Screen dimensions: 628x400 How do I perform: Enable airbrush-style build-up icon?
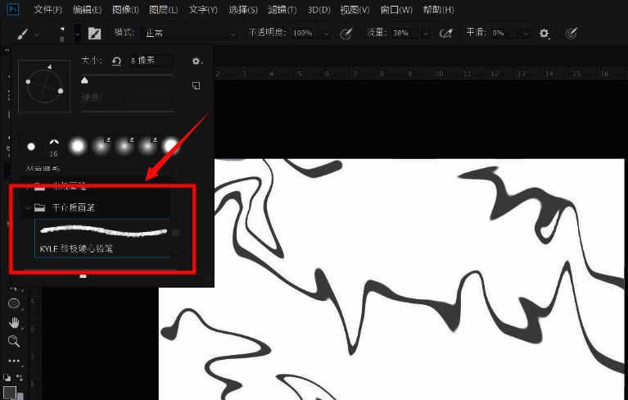point(445,34)
